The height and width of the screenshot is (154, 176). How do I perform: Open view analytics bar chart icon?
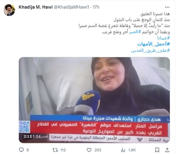point(123,150)
